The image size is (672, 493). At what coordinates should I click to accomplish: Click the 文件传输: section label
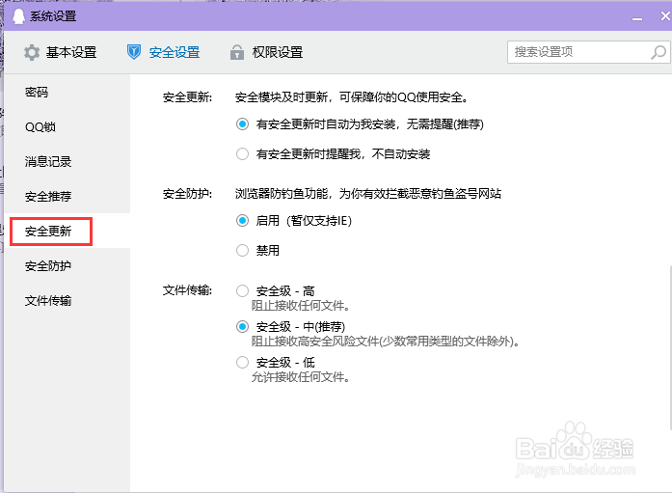[187, 290]
